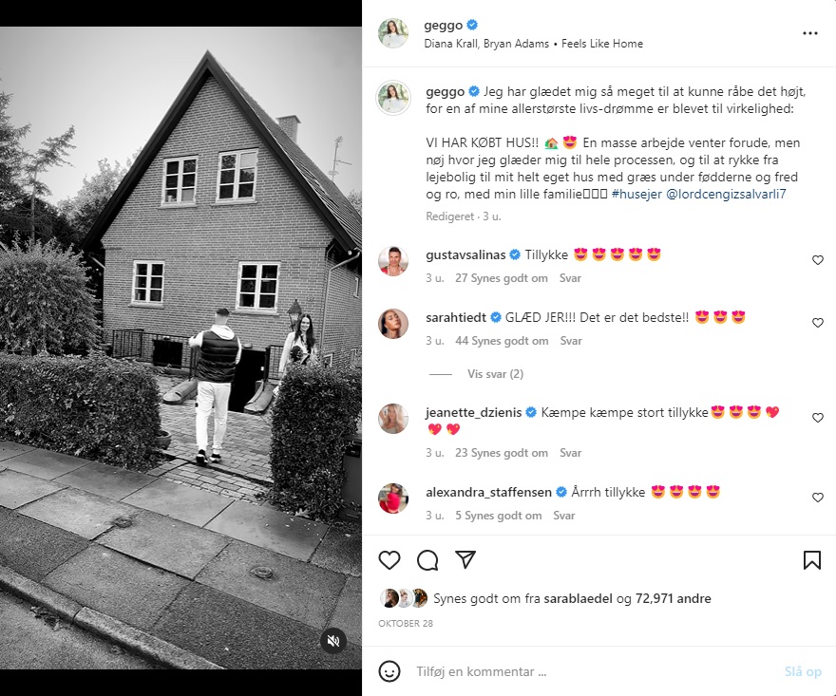Unmute the video with the speaker icon
The width and height of the screenshot is (836, 696).
click(333, 641)
